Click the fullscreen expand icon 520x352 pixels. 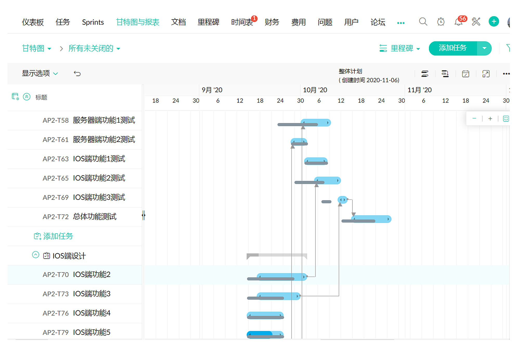click(486, 74)
